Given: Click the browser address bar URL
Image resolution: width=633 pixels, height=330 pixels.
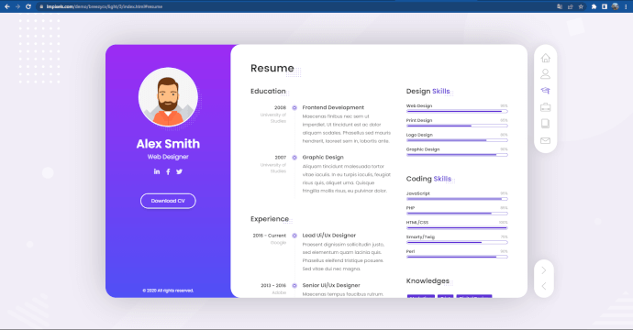Looking at the screenshot, I should coord(105,6).
